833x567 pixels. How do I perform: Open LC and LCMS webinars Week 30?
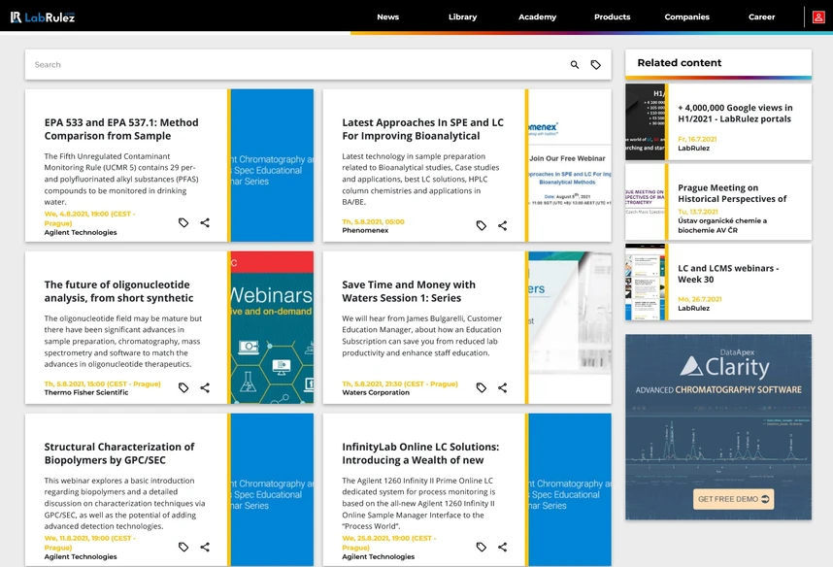coord(728,274)
